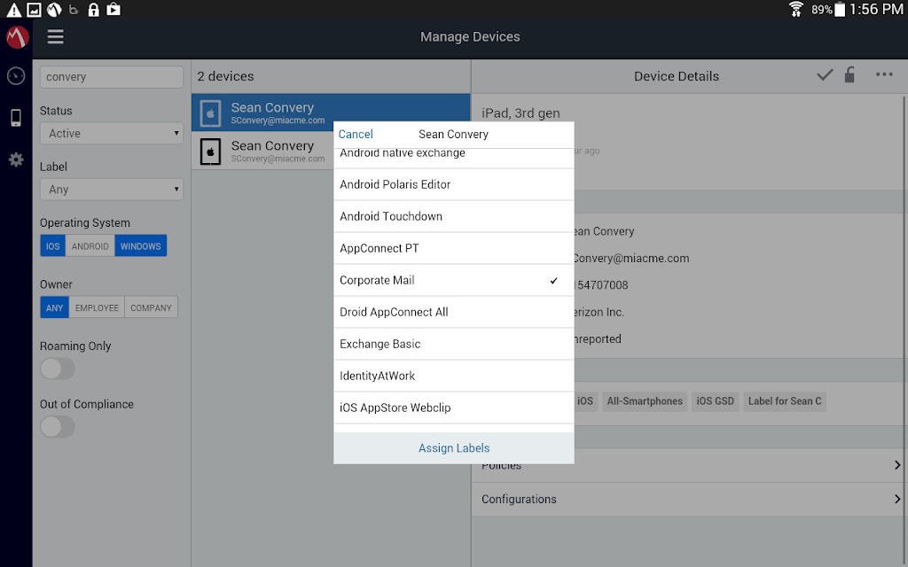Click the Label for Sean C tag
Screen dimensions: 908x567
pyautogui.click(x=785, y=401)
